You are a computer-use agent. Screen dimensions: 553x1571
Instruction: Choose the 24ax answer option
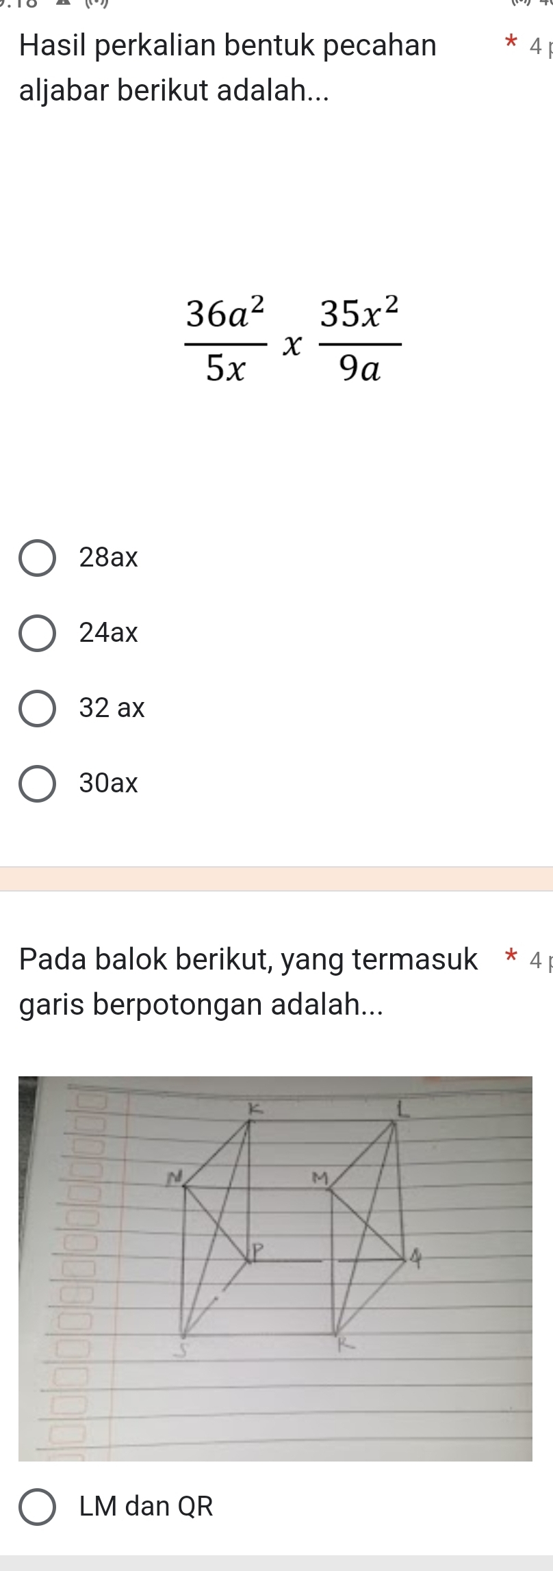[x=37, y=633]
